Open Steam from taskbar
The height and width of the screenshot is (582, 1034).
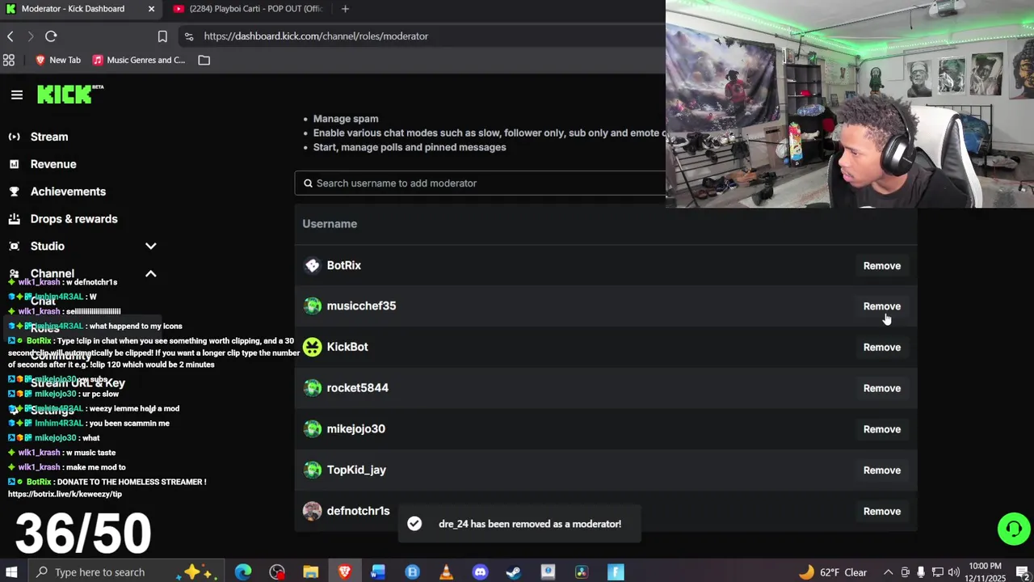[514, 572]
